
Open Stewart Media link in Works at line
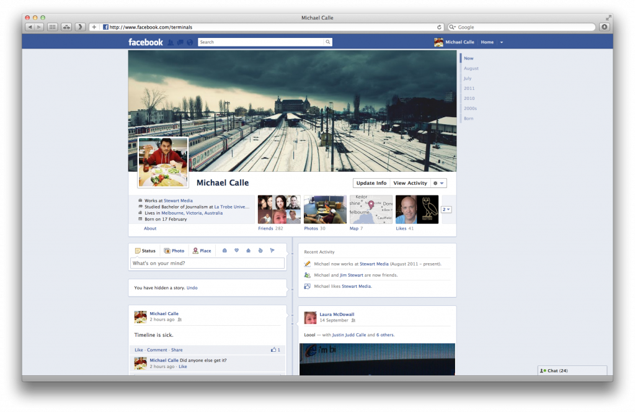coord(178,200)
